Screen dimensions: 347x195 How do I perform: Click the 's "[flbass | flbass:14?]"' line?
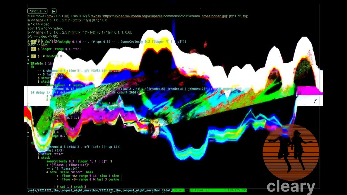68,165
